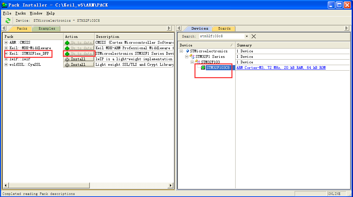Select the STMicroelectronics vendor row

pos(209,51)
